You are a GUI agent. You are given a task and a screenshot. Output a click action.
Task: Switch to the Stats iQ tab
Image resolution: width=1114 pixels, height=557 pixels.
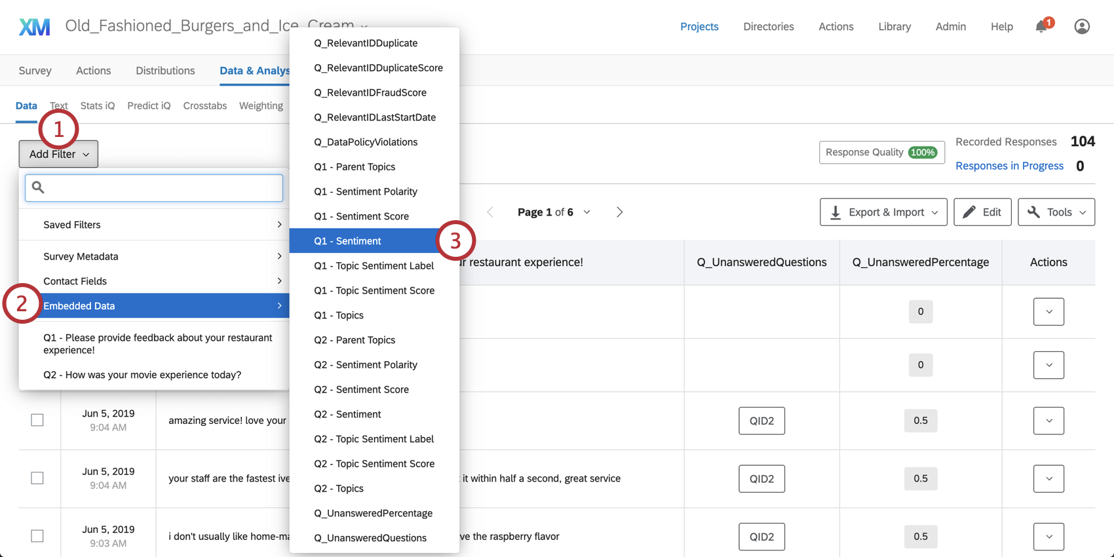point(97,106)
